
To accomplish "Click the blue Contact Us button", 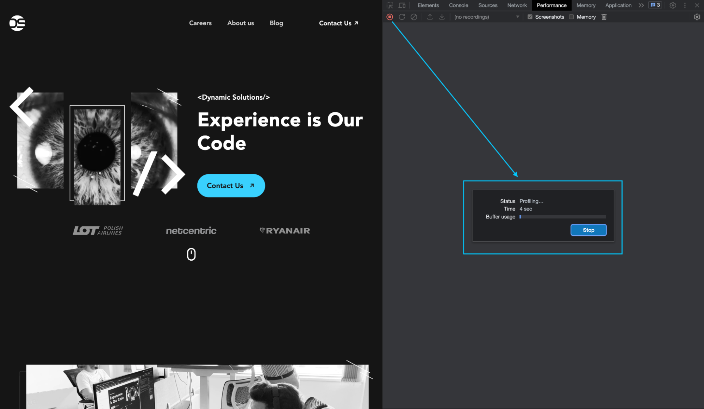I will tap(231, 186).
